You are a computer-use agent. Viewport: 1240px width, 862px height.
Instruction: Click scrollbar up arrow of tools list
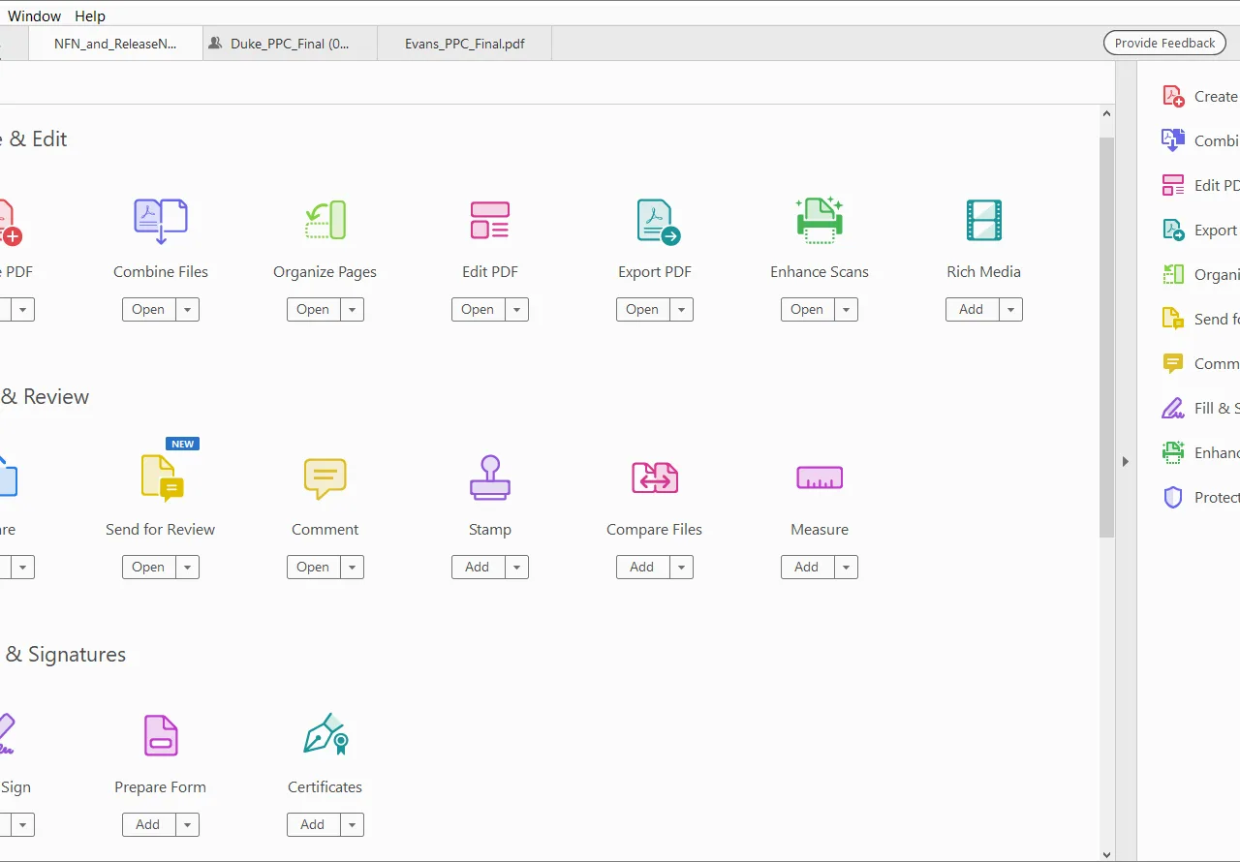[x=1107, y=113]
